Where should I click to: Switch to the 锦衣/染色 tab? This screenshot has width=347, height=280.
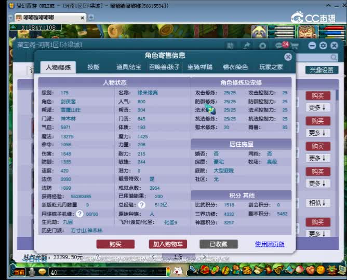click(x=235, y=67)
